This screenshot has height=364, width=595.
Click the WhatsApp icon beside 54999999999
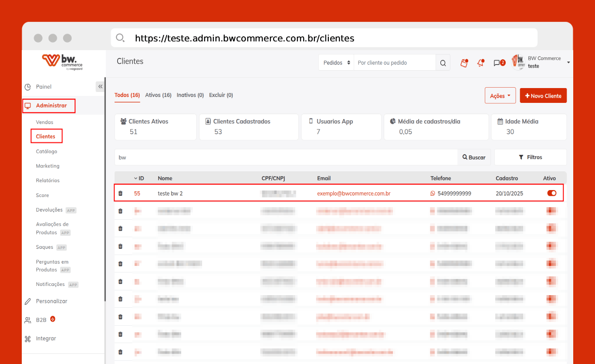[x=433, y=193]
